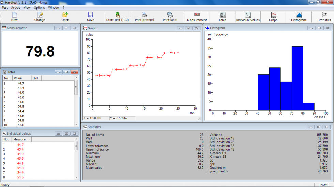Viewport: 334px width, 187px height.
Task: Open a file with the Open folder icon
Action: pos(65,15)
